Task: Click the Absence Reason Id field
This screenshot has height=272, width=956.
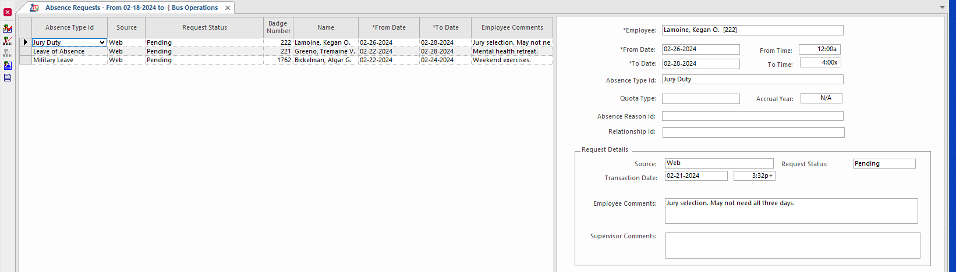Action: (752, 116)
